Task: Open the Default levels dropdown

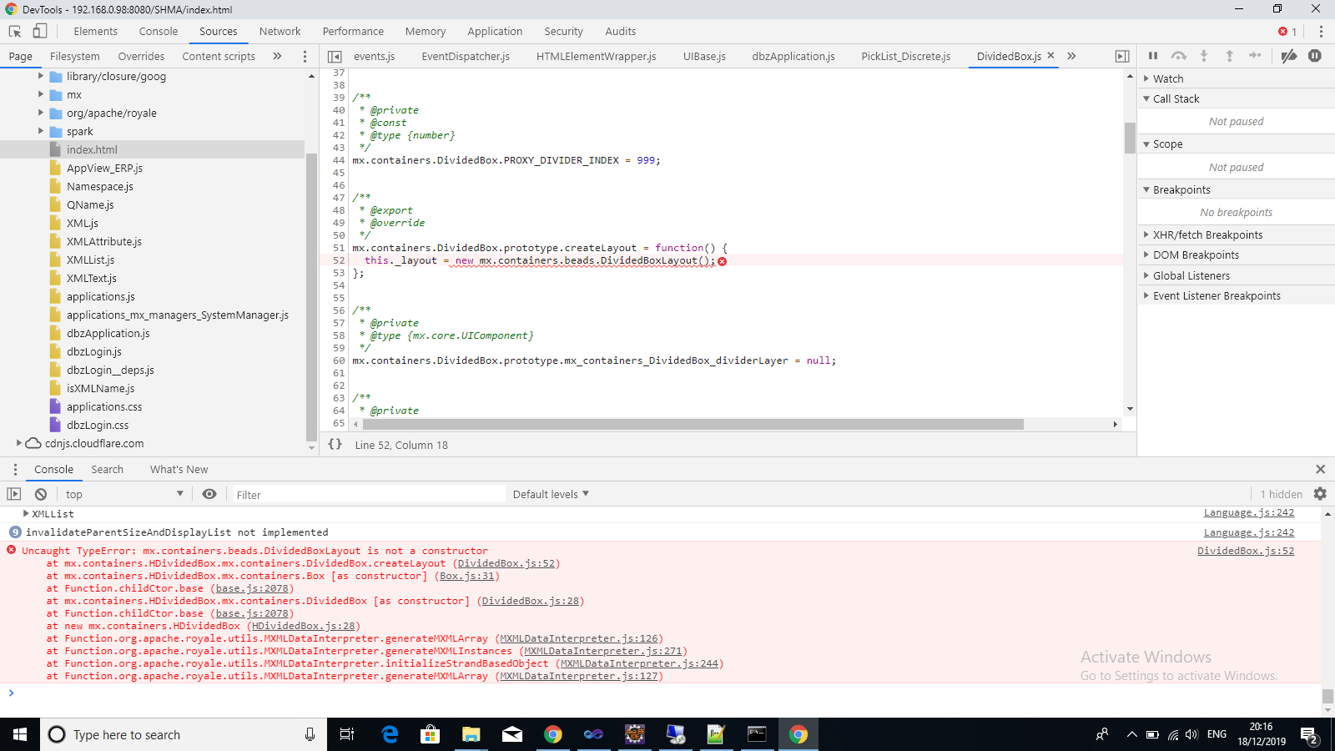Action: [x=550, y=494]
